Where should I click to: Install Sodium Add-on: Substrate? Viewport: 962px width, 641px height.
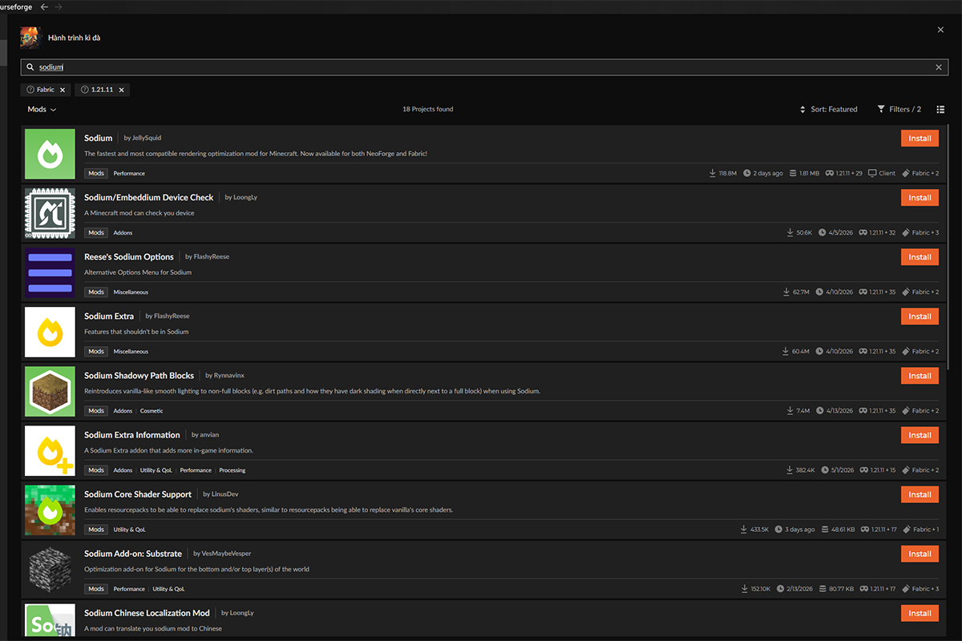920,553
